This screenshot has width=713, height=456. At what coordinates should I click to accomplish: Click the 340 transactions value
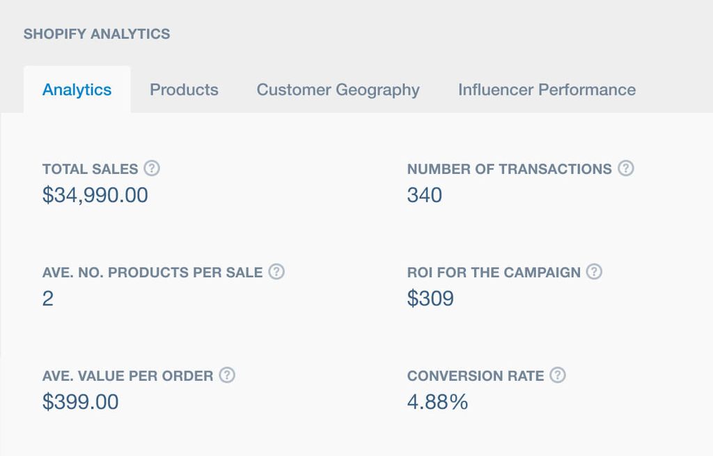pyautogui.click(x=425, y=195)
